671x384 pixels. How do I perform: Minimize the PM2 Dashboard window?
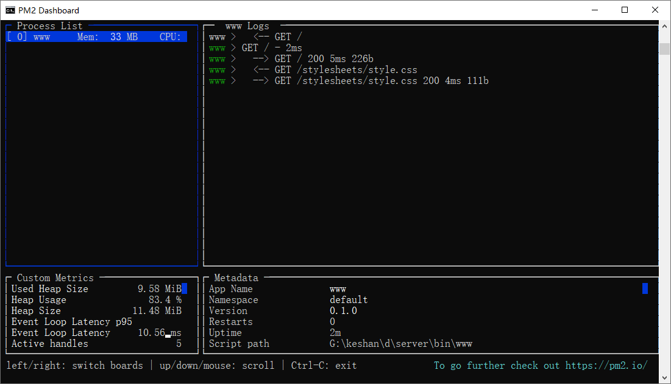click(594, 10)
